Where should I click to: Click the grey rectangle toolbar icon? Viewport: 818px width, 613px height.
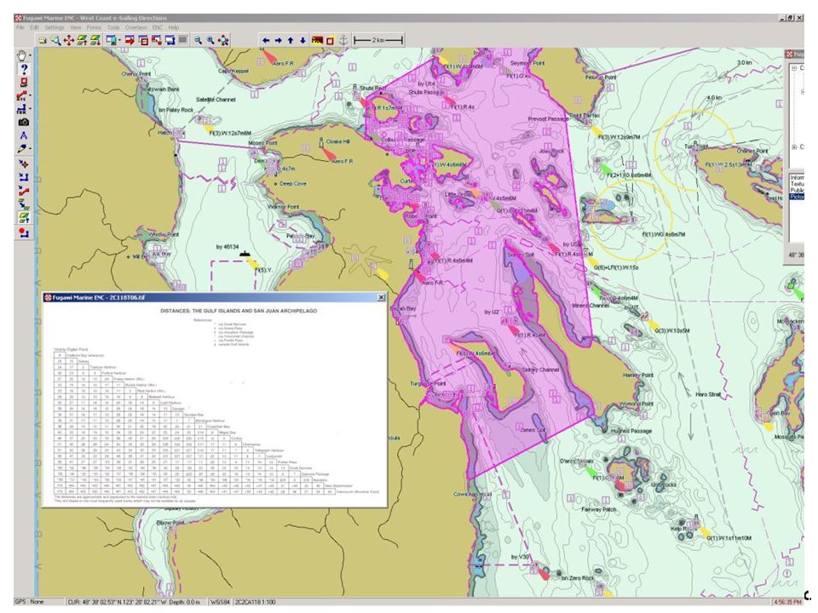[x=182, y=40]
